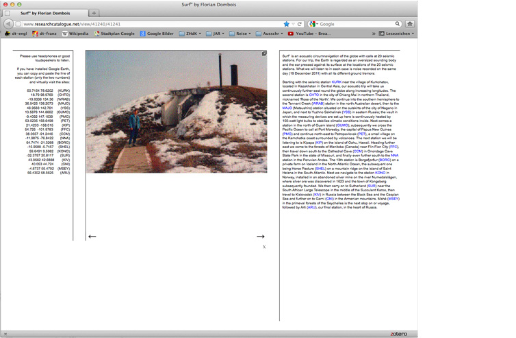Screen dimensions: 516x338
Task: Click coordinates row labelled (WRAB)
Action: [49, 99]
